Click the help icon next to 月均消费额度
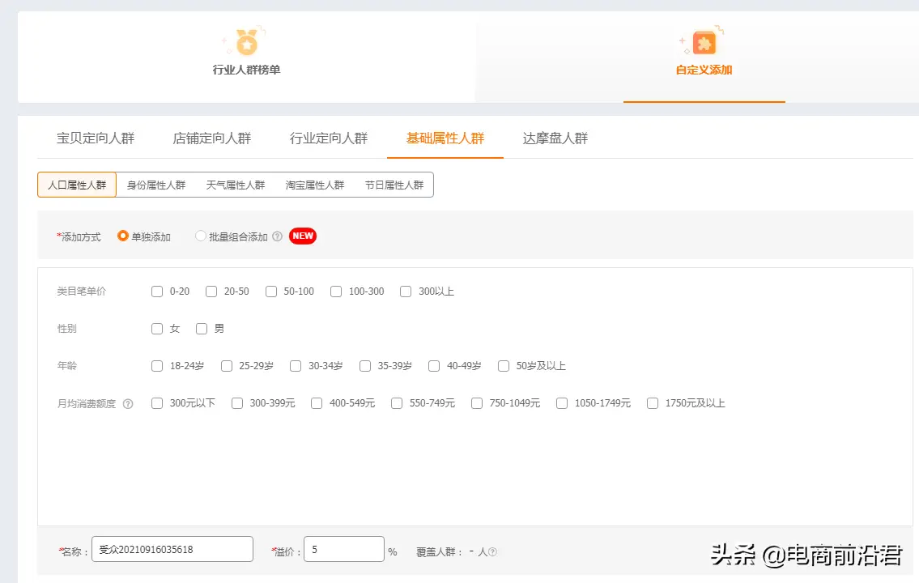The width and height of the screenshot is (919, 583). click(x=127, y=402)
